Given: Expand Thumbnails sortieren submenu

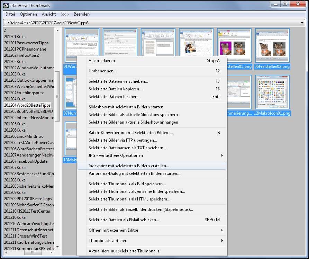Looking at the screenshot, I should [152, 241].
